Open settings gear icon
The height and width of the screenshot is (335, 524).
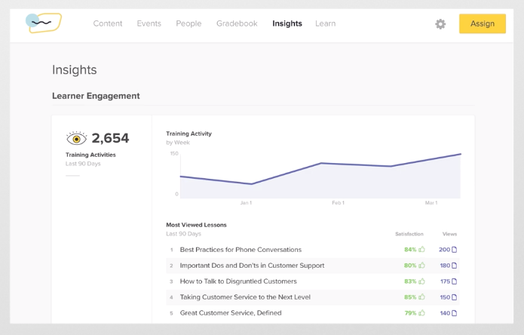click(x=440, y=24)
